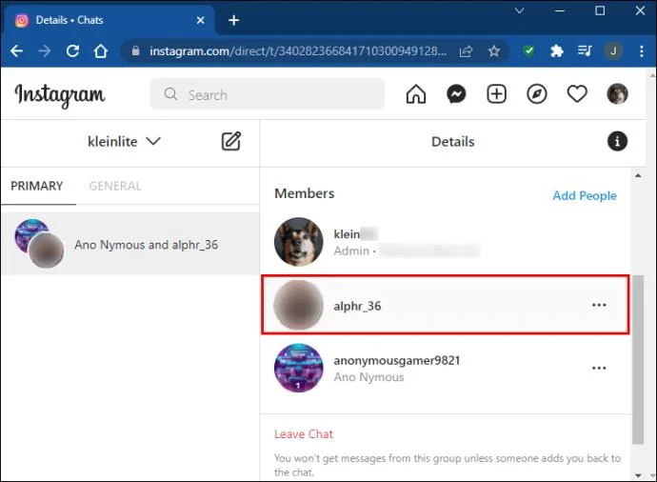Go forward in browser history
Viewport: 657px width, 482px height.
pyautogui.click(x=45, y=51)
